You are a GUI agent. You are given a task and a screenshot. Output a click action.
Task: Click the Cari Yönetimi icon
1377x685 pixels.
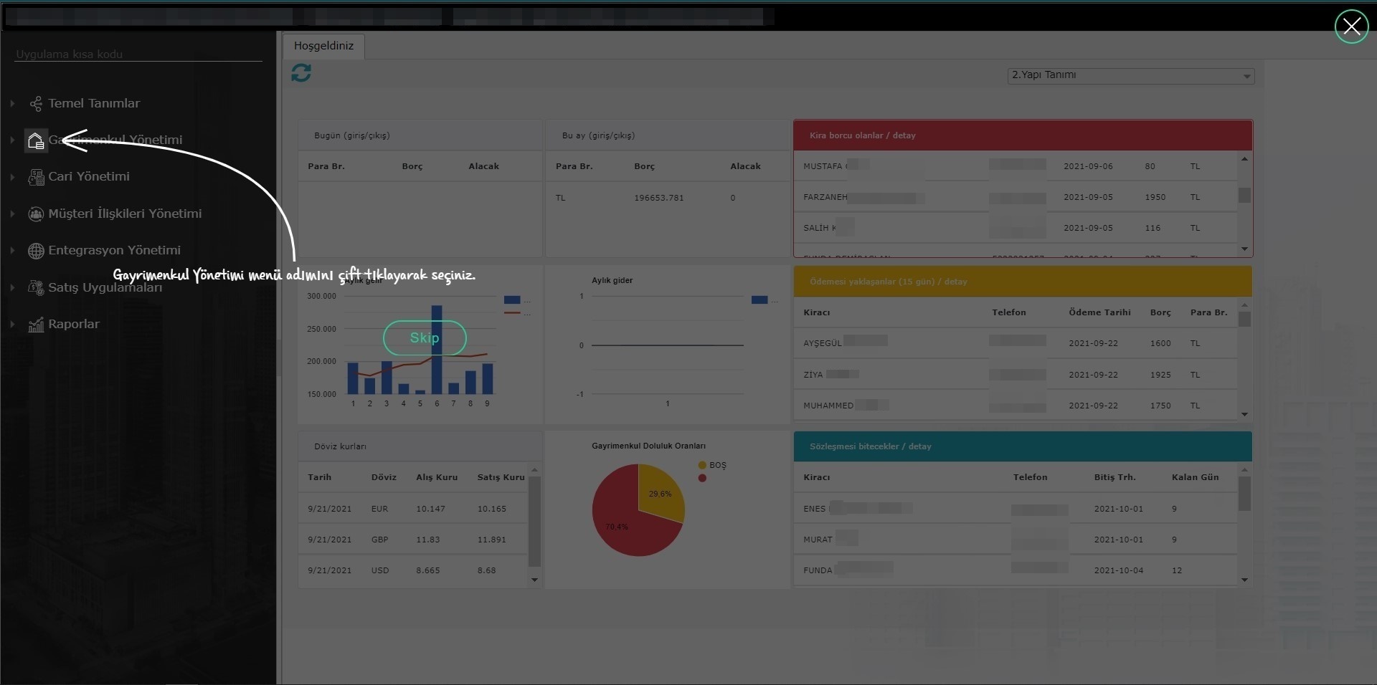tap(35, 177)
